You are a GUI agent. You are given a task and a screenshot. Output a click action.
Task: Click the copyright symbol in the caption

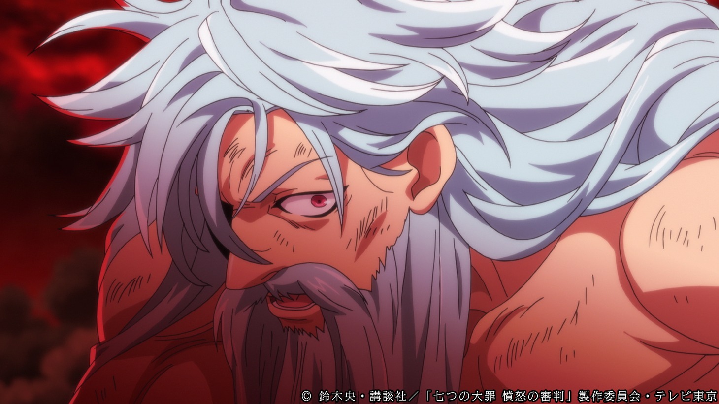click(306, 395)
